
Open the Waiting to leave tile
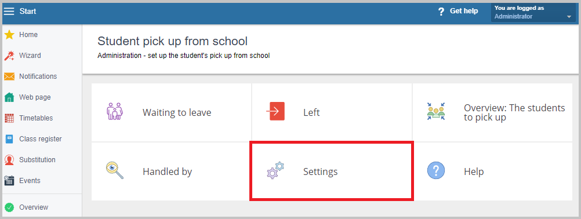click(x=172, y=112)
